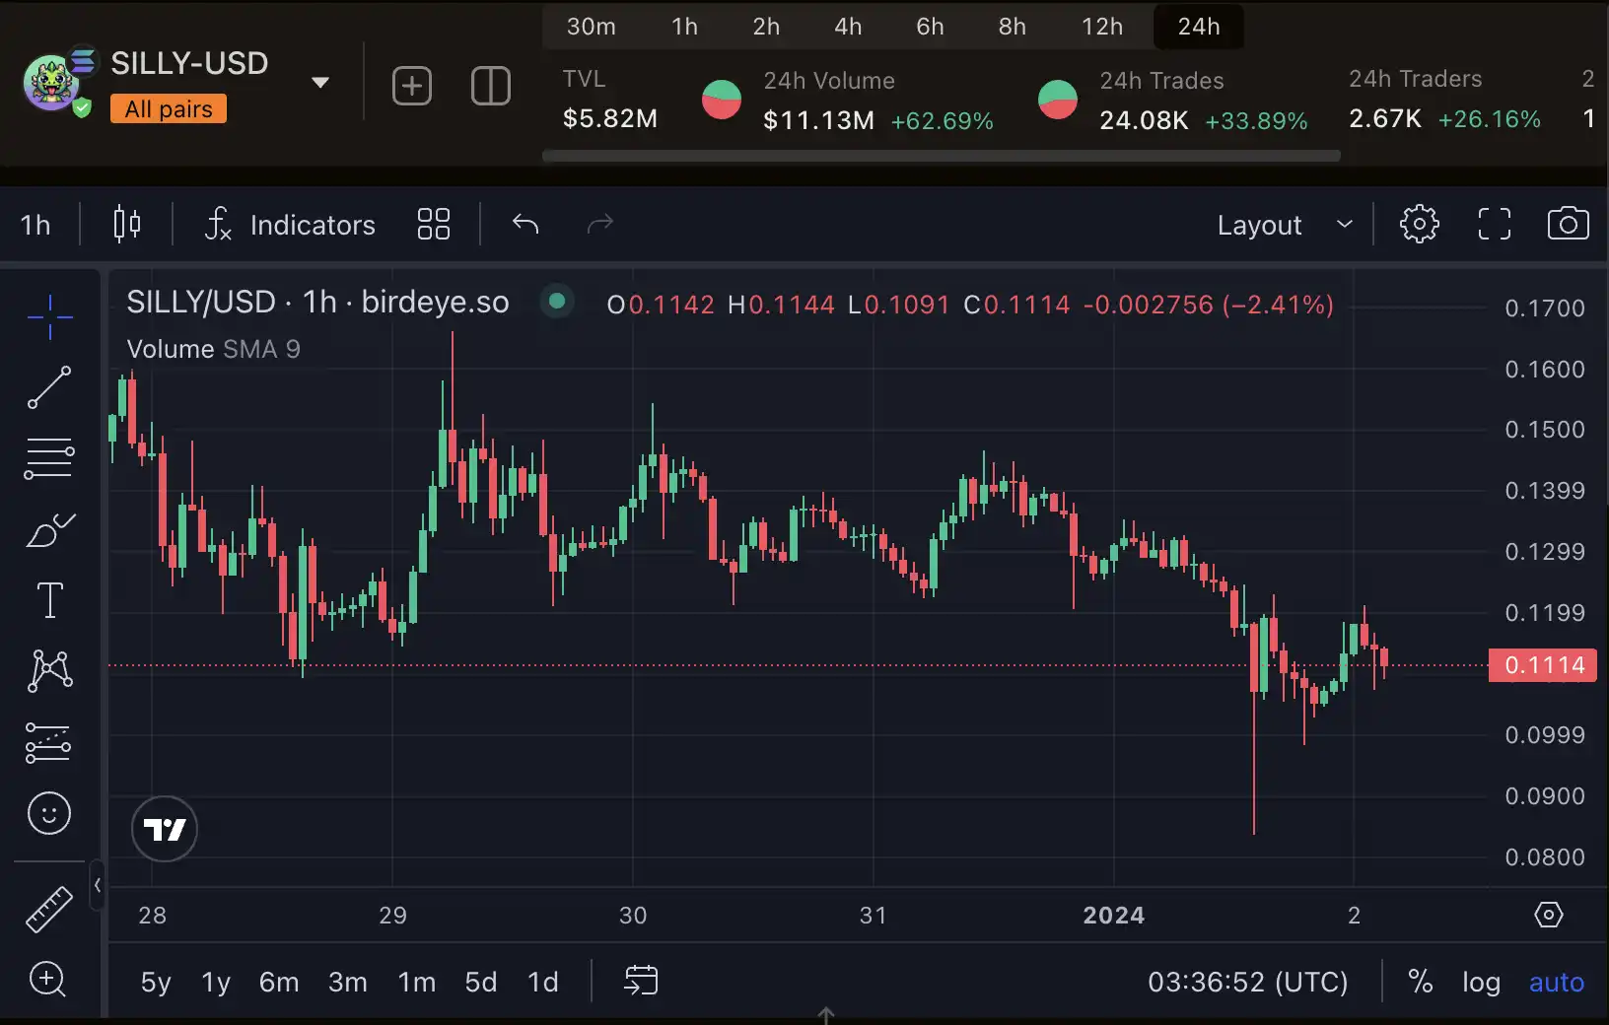Viewport: 1609px width, 1025px height.
Task: Toggle the auto scale option
Action: point(1556,982)
